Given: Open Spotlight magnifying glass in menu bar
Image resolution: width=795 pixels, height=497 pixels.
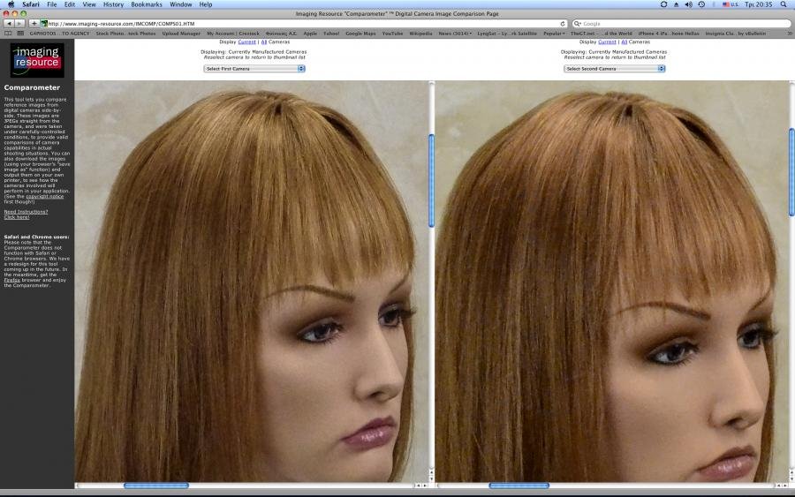Looking at the screenshot, I should coord(783,4).
